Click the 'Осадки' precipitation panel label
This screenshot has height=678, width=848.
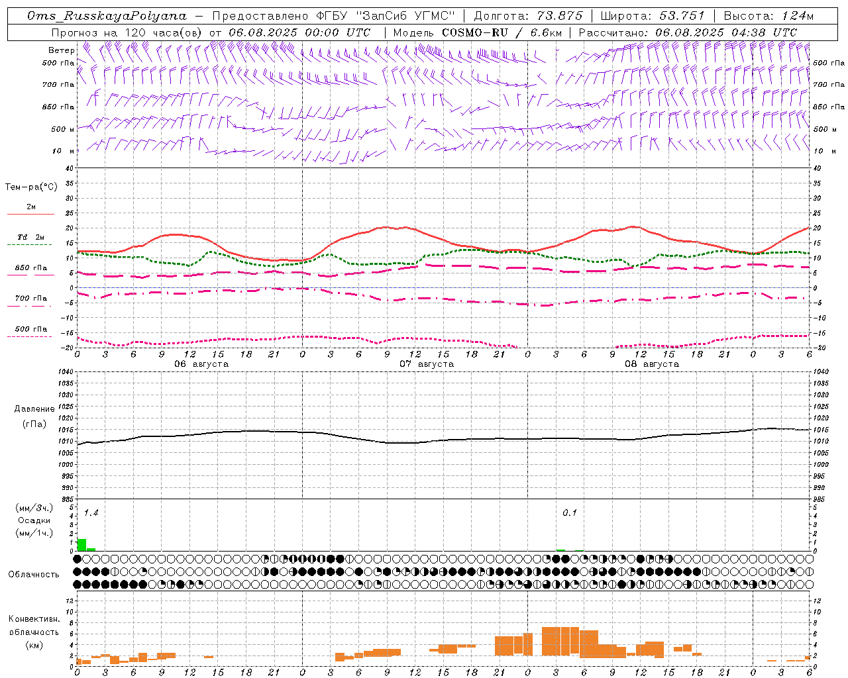[x=34, y=520]
